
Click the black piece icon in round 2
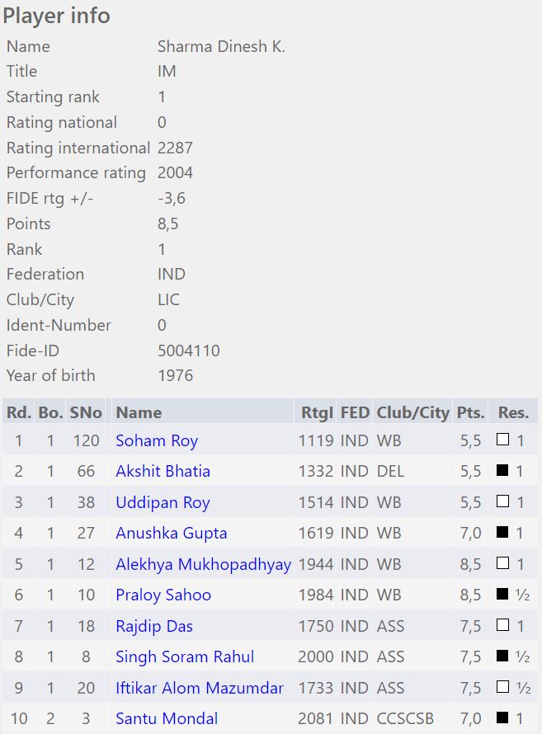pos(502,471)
